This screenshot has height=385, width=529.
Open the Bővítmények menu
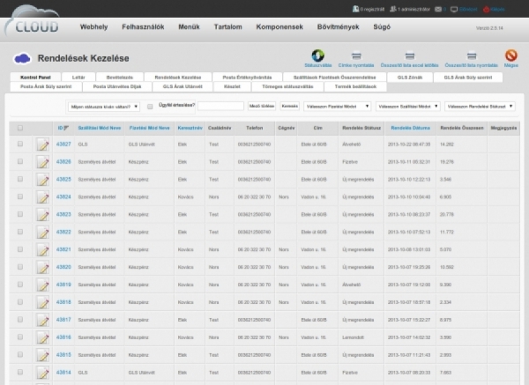click(338, 27)
